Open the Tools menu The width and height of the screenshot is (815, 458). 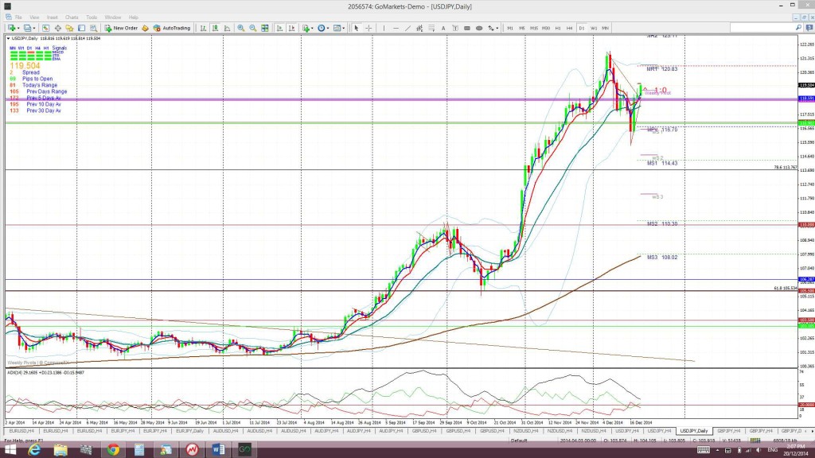click(92, 17)
